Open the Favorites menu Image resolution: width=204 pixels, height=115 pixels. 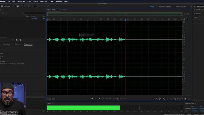tap(44, 1)
